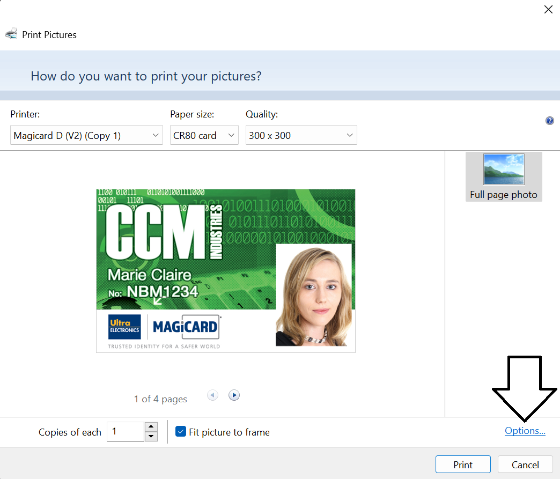Image resolution: width=560 pixels, height=479 pixels.
Task: Decrease copies of each with down arrow
Action: point(151,436)
